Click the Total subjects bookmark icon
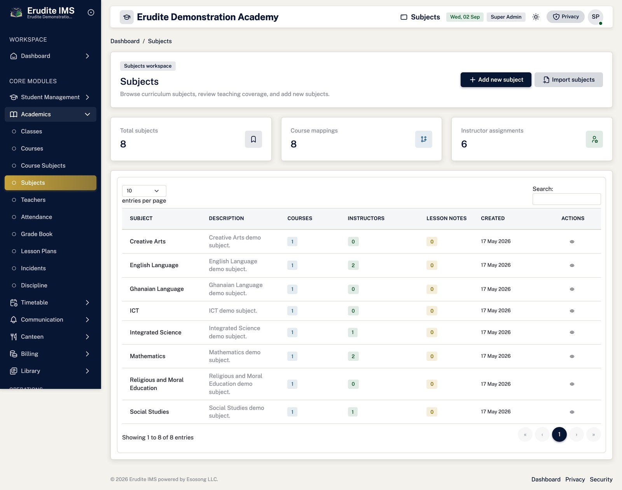Viewport: 622px width, 490px height. click(253, 139)
